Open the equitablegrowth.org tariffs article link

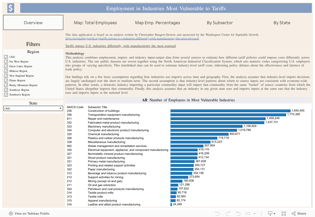(132, 38)
